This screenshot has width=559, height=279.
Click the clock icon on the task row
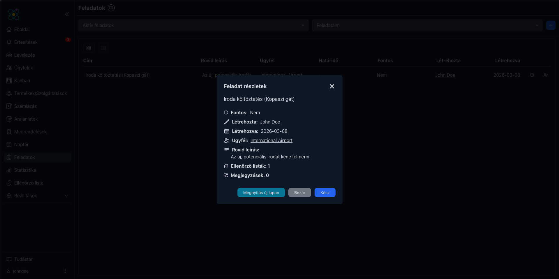(532, 75)
